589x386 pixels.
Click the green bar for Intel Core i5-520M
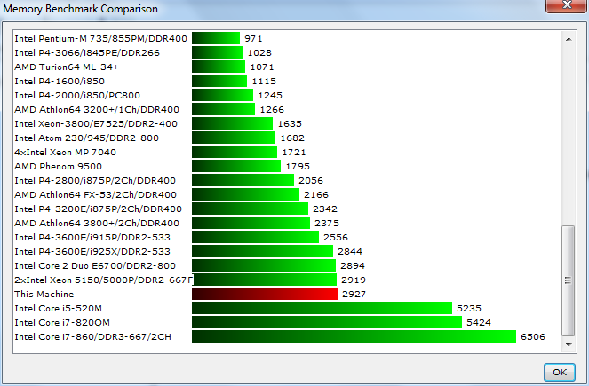click(x=322, y=308)
